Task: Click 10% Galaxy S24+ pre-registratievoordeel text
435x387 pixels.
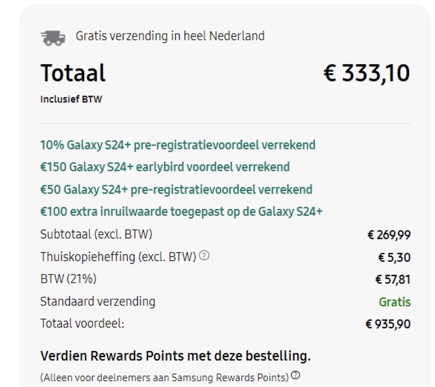Action: coord(178,145)
